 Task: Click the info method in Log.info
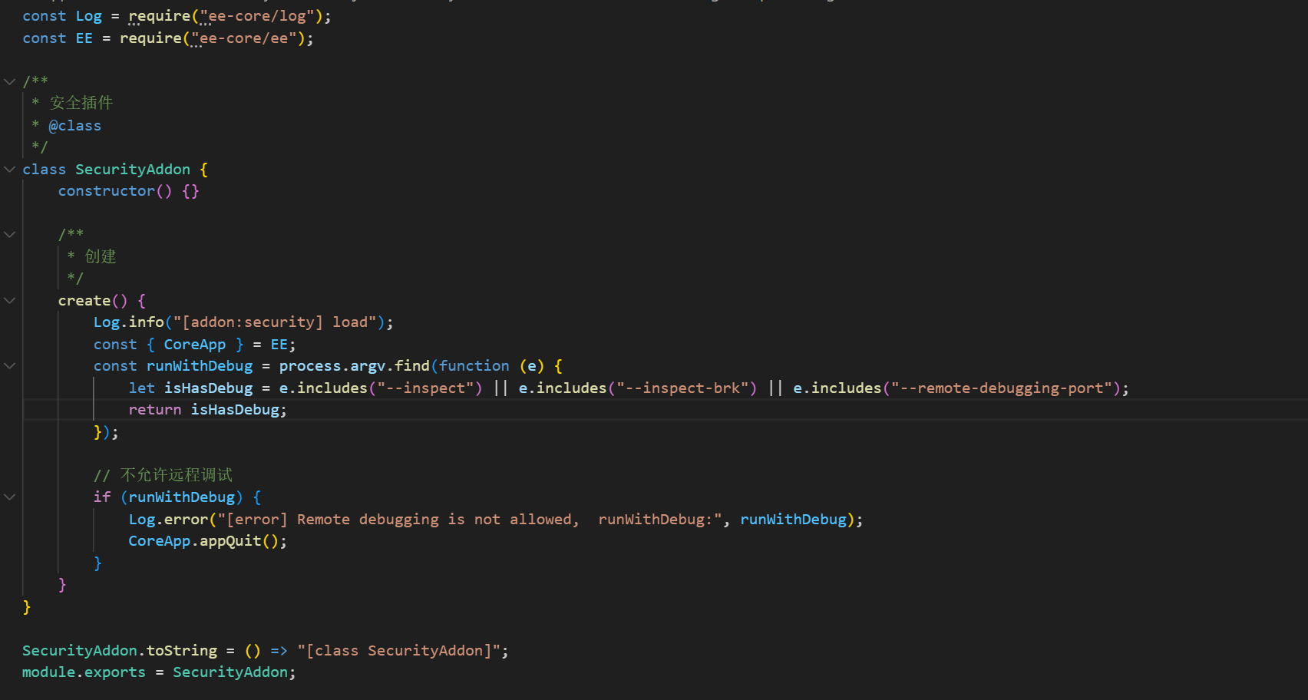(x=147, y=322)
